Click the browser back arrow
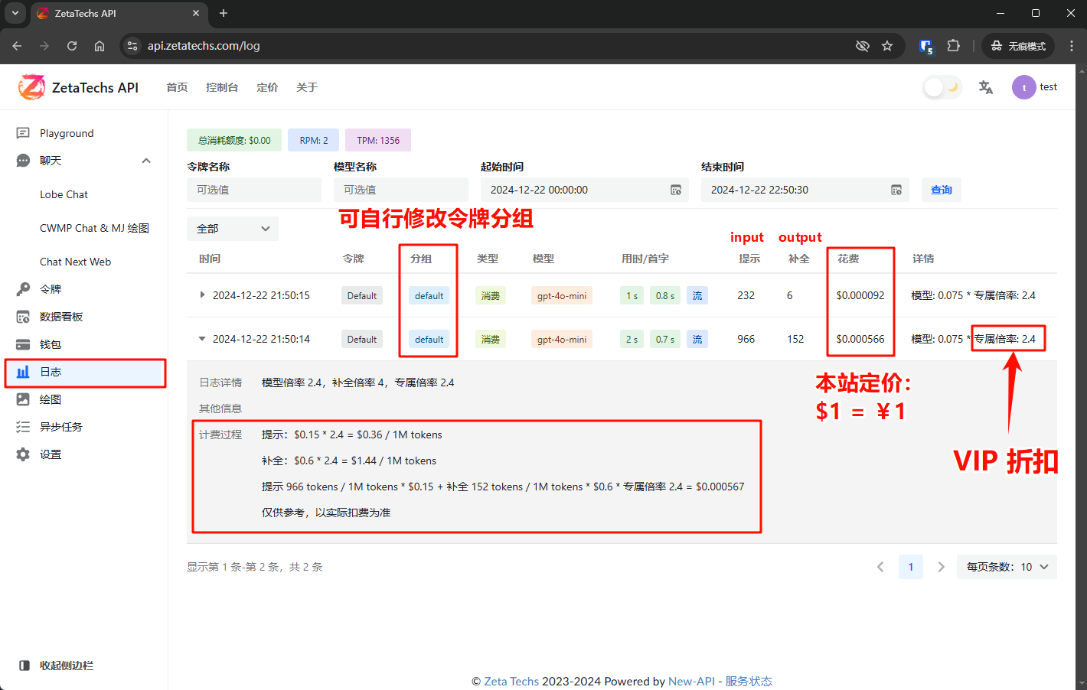The height and width of the screenshot is (690, 1087). pos(17,46)
